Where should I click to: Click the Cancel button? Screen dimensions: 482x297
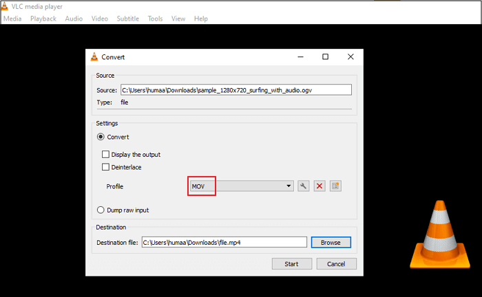pyautogui.click(x=336, y=264)
